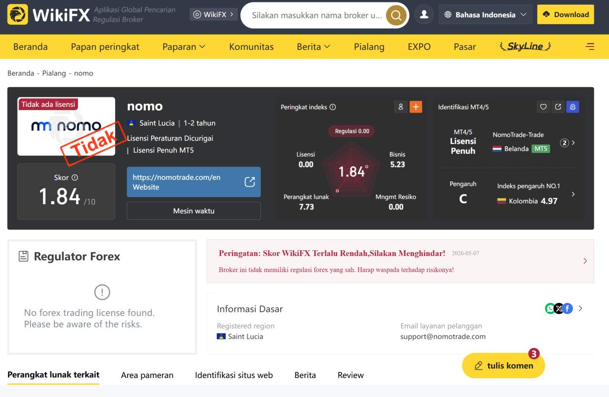Click the warning headline Skor WikiFX Terlalu Rendah
This screenshot has width=609, height=397.
click(332, 253)
